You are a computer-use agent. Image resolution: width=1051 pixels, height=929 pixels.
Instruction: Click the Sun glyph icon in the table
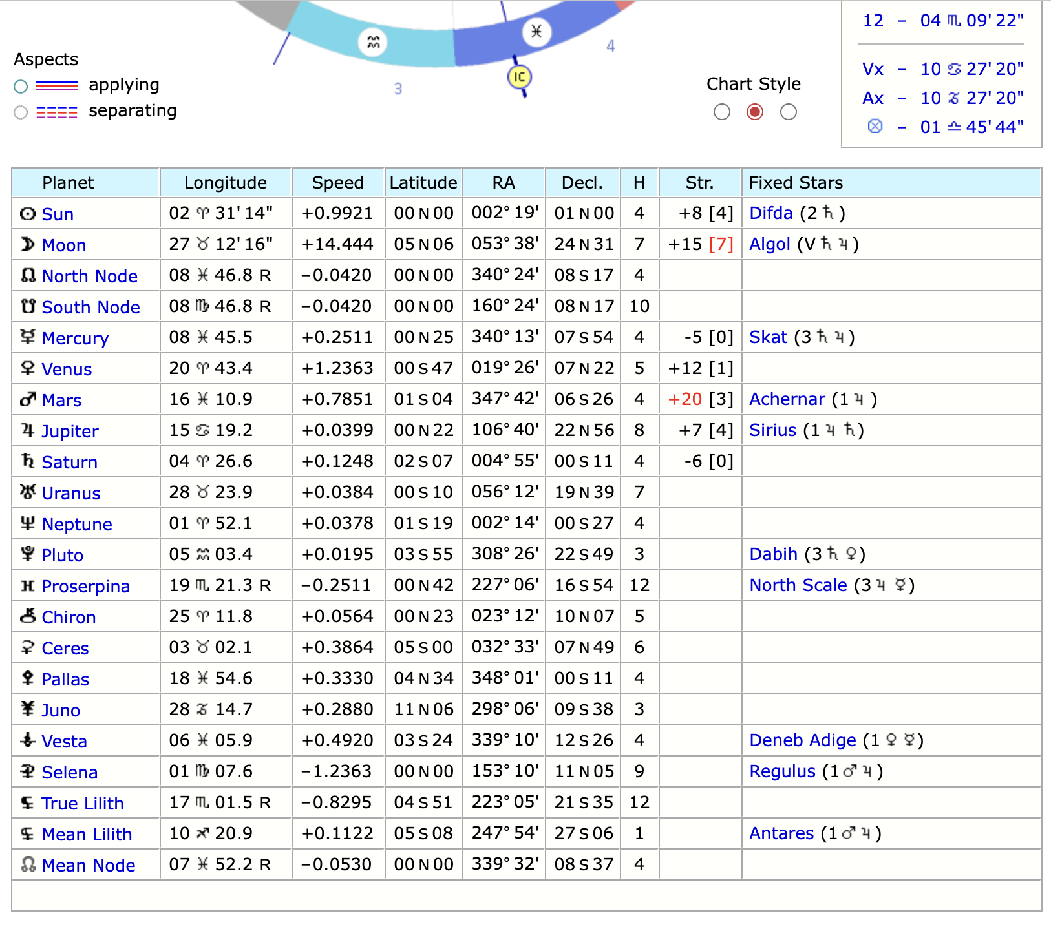click(x=27, y=214)
